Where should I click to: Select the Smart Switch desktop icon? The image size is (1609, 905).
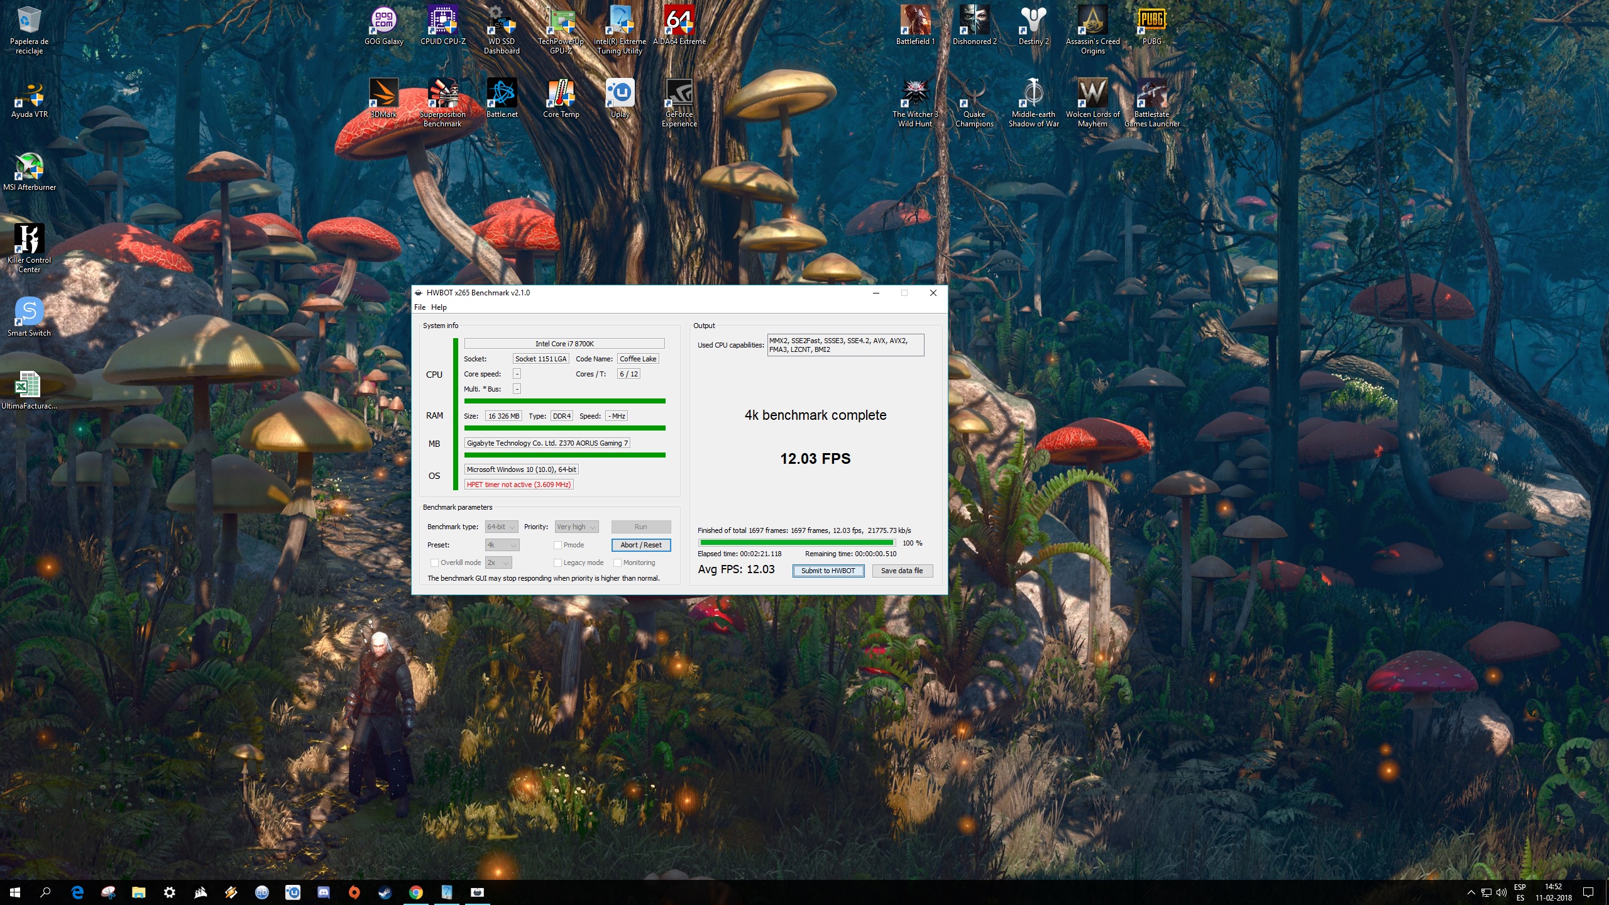click(x=29, y=317)
